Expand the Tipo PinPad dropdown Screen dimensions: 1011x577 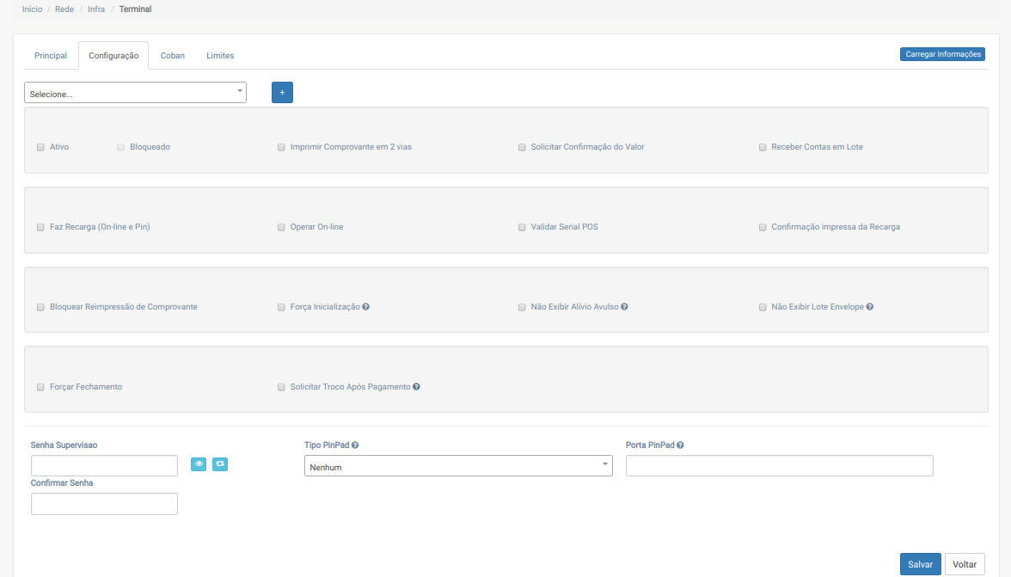(457, 466)
